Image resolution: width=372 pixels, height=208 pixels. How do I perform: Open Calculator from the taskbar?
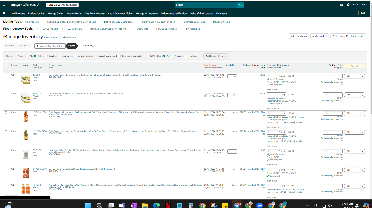tap(191, 205)
